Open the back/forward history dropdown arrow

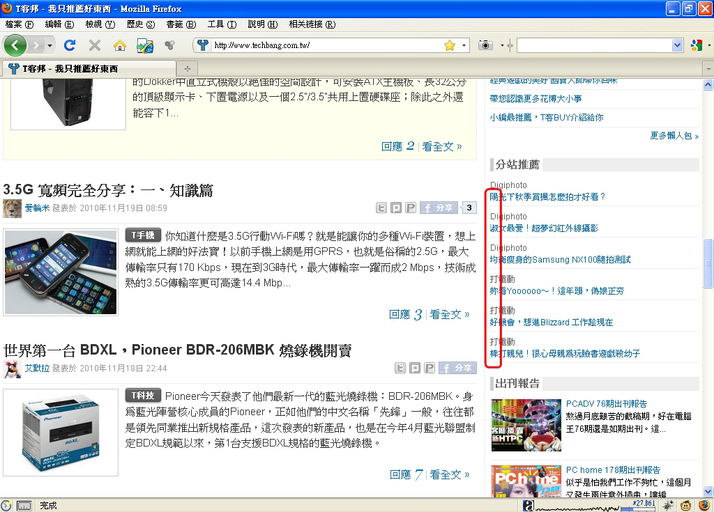coord(50,45)
